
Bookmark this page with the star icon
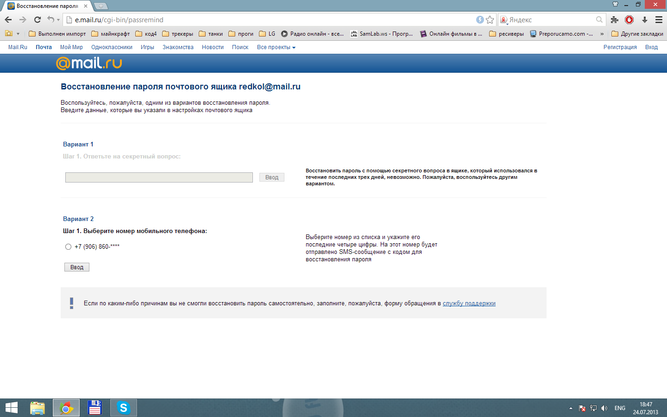coord(490,20)
